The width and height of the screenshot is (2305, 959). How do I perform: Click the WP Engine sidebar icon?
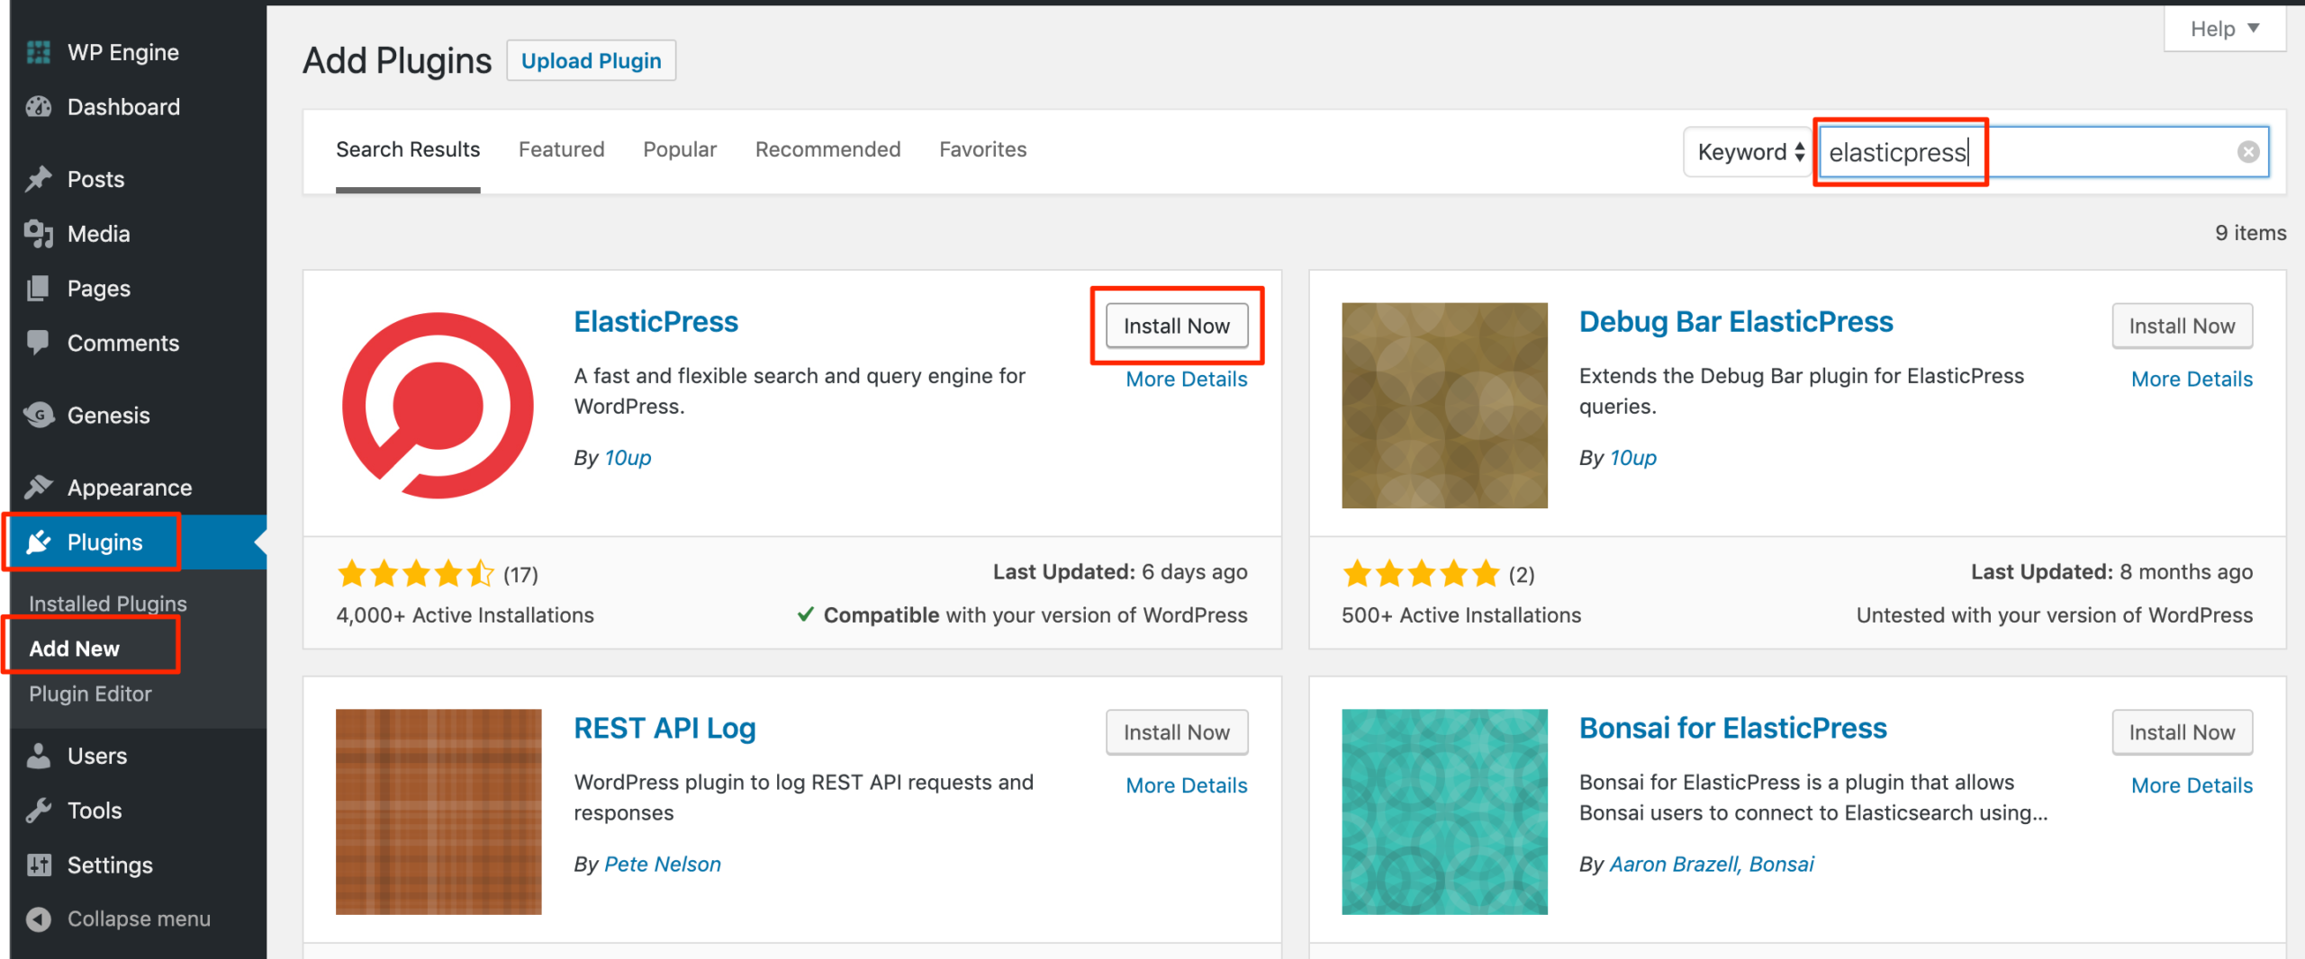click(x=39, y=51)
